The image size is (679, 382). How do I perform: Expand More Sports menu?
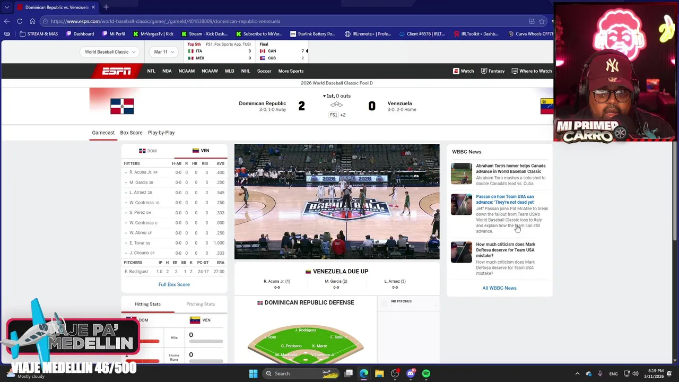[291, 71]
